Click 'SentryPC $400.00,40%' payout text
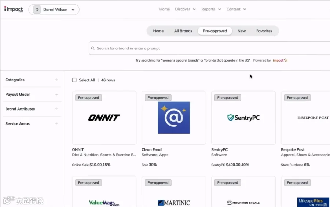This screenshot has width=330, height=207. (230, 165)
